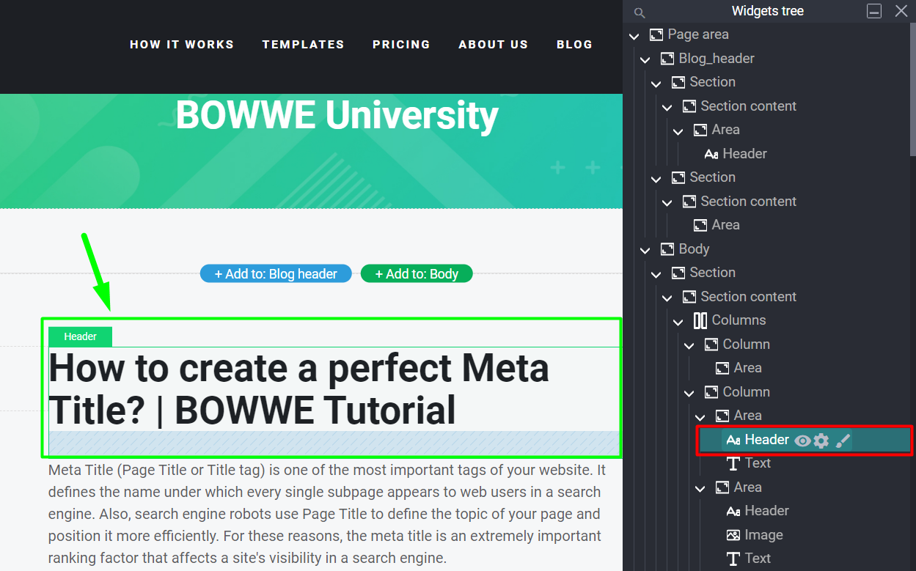Open HOW IT WORKS in site navigation
Image resolution: width=916 pixels, height=571 pixels.
182,45
